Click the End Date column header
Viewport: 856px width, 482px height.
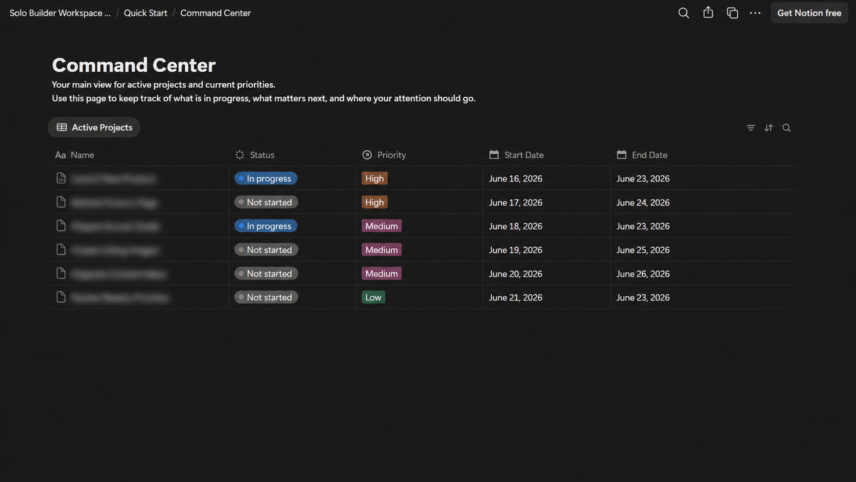642,155
